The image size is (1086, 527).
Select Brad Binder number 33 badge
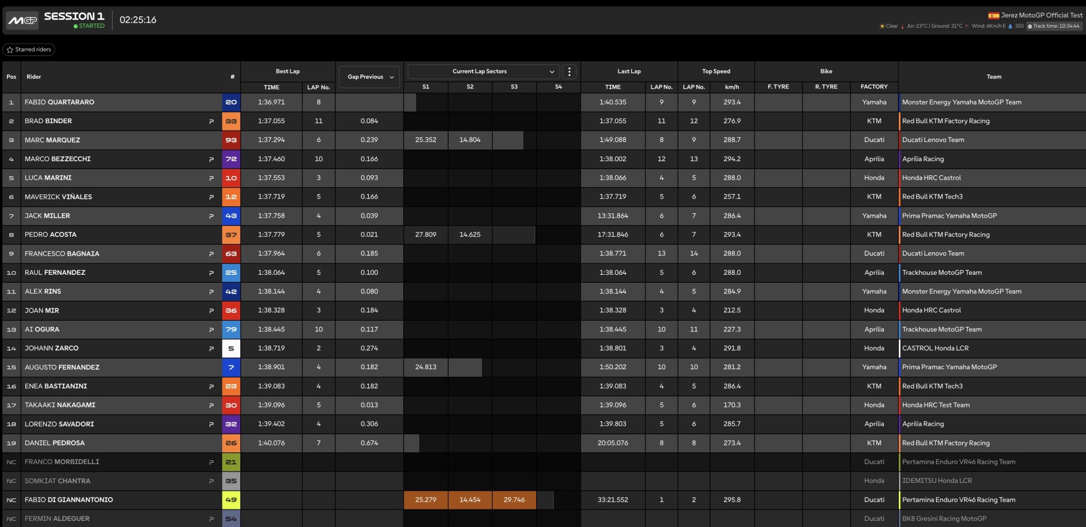231,121
